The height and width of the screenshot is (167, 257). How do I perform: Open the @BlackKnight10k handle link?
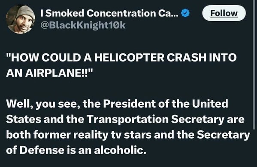coord(83,25)
